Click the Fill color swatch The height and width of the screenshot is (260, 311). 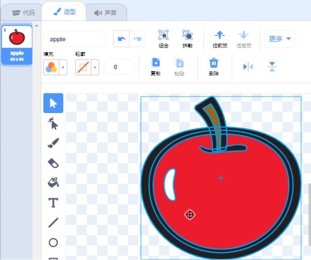coord(51,67)
